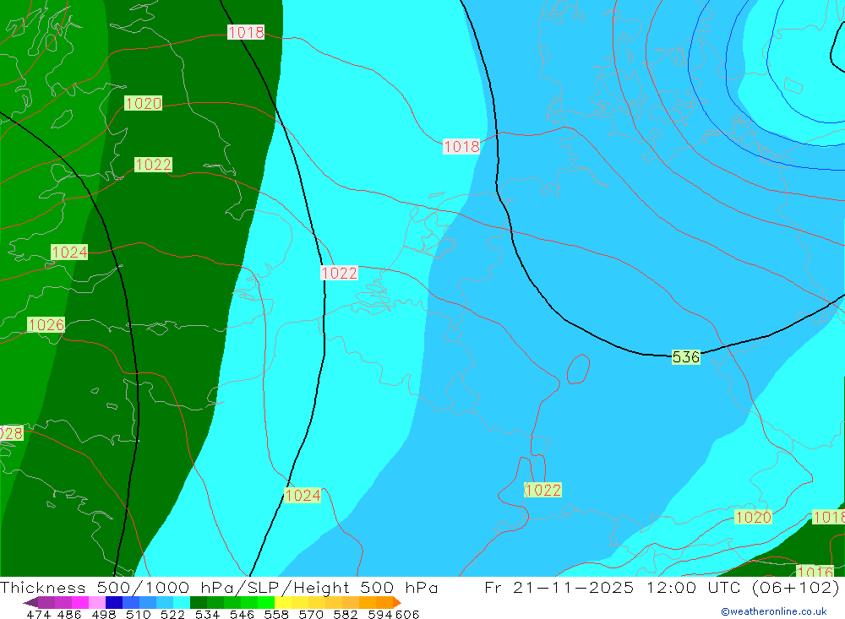Click the 1022 label below the small isobar loop
845x619 pixels.
(542, 491)
